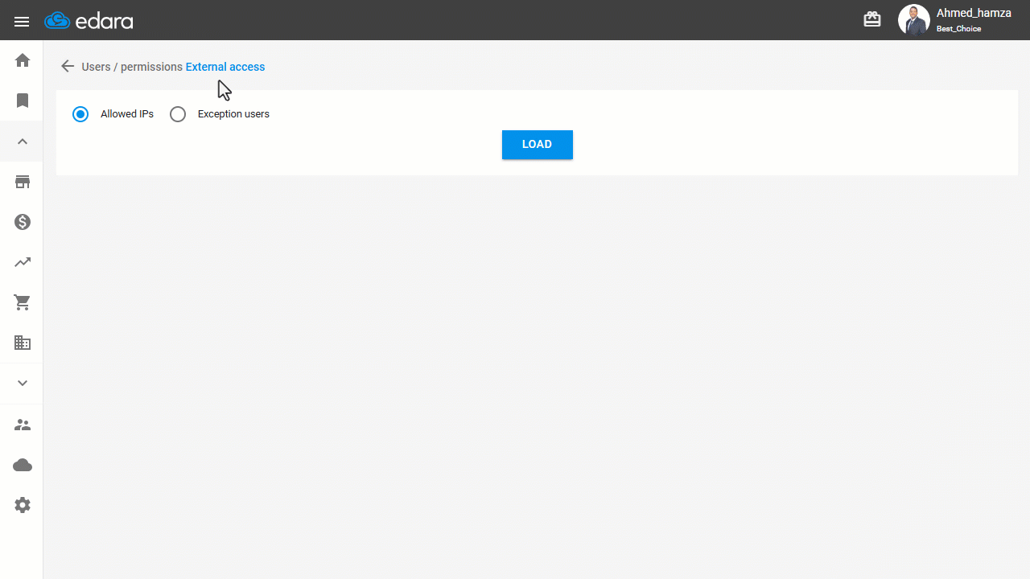The image size is (1030, 579).
Task: Click the Users / permissions breadcrumb
Action: click(132, 67)
